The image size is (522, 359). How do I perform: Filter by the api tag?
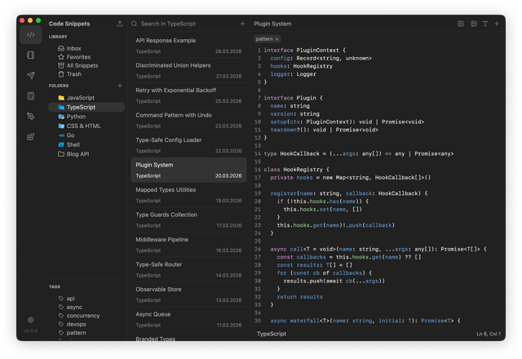[x=86, y=299]
